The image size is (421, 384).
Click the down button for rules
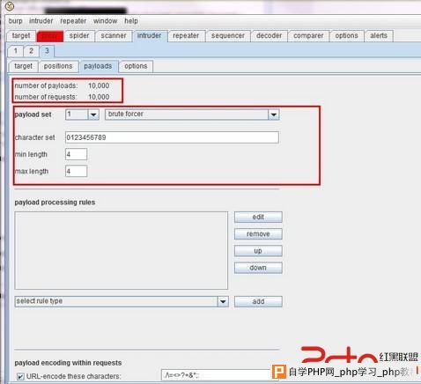[258, 268]
